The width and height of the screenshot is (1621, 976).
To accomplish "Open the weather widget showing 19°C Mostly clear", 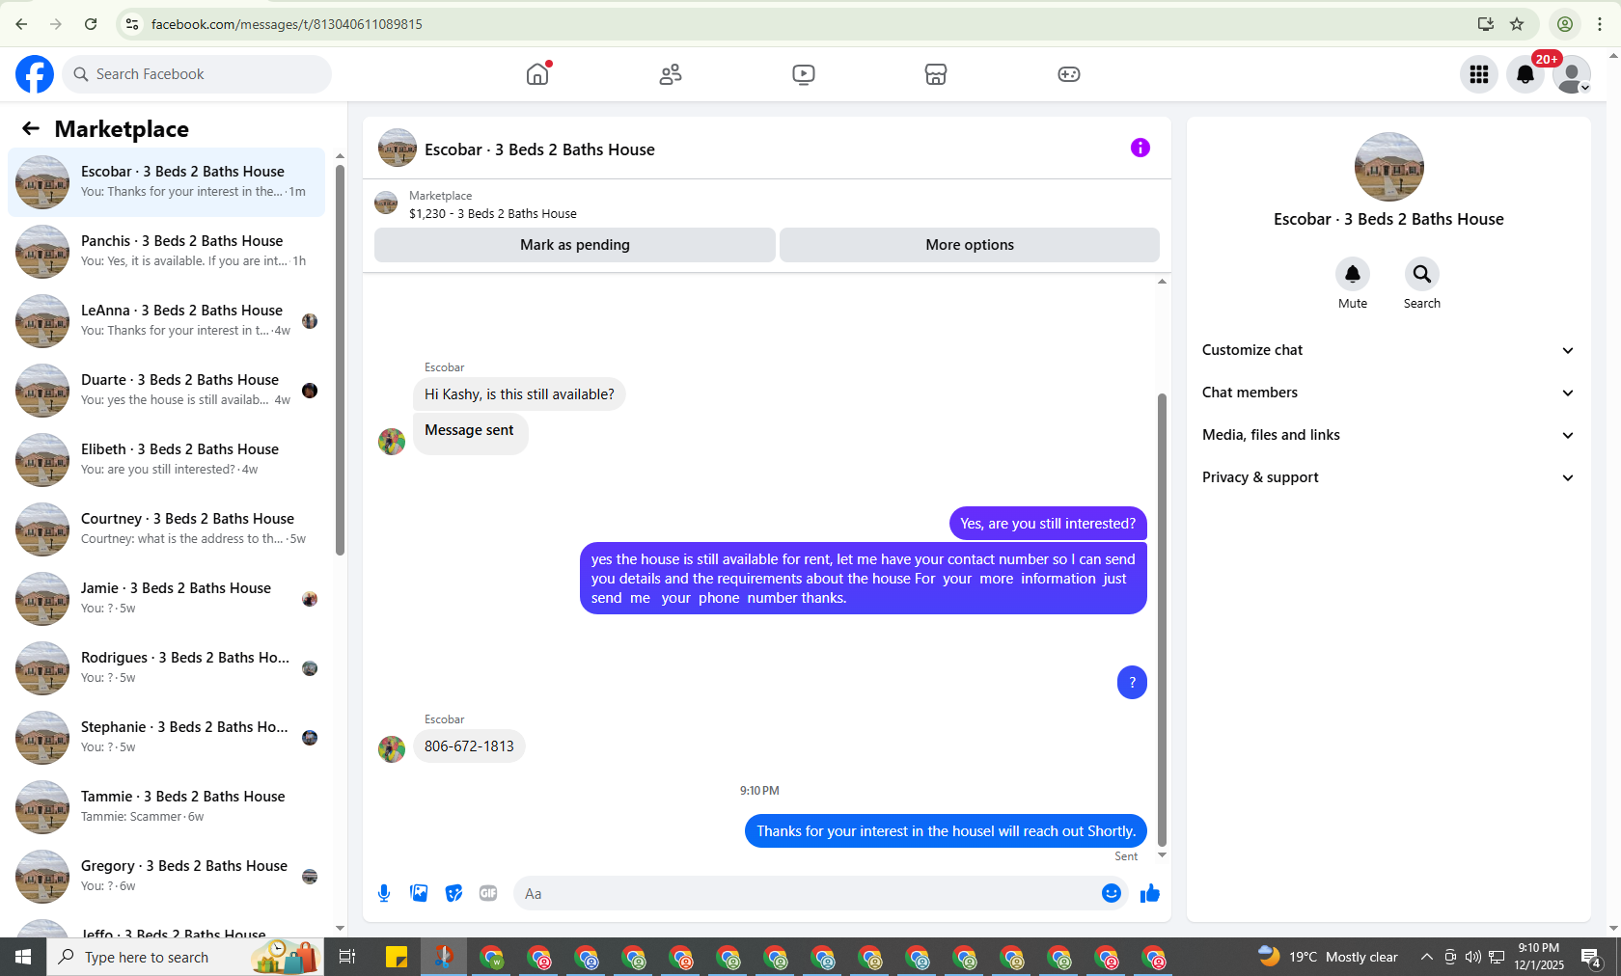I will (x=1328, y=957).
